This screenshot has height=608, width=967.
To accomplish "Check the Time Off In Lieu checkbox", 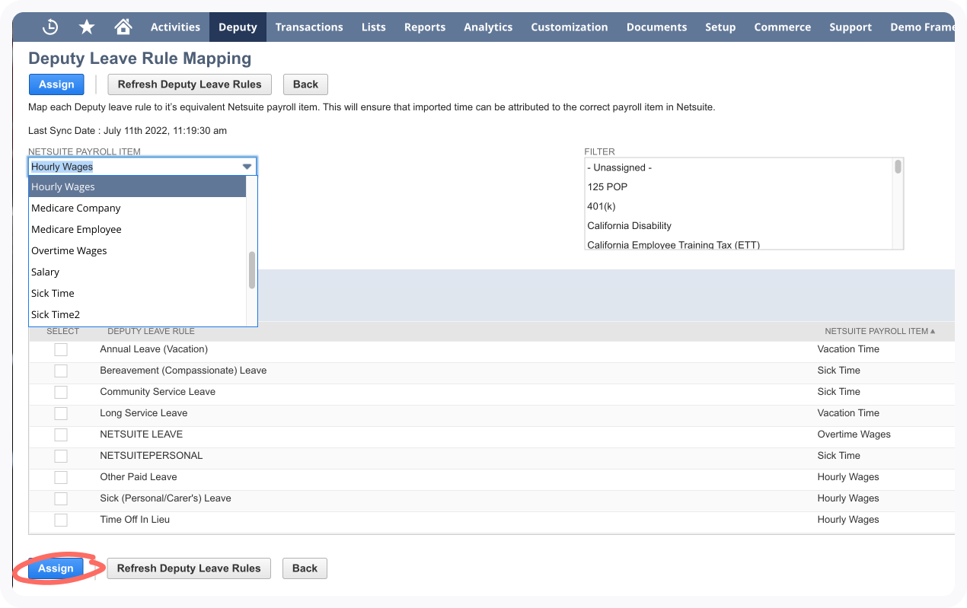I will click(x=61, y=520).
